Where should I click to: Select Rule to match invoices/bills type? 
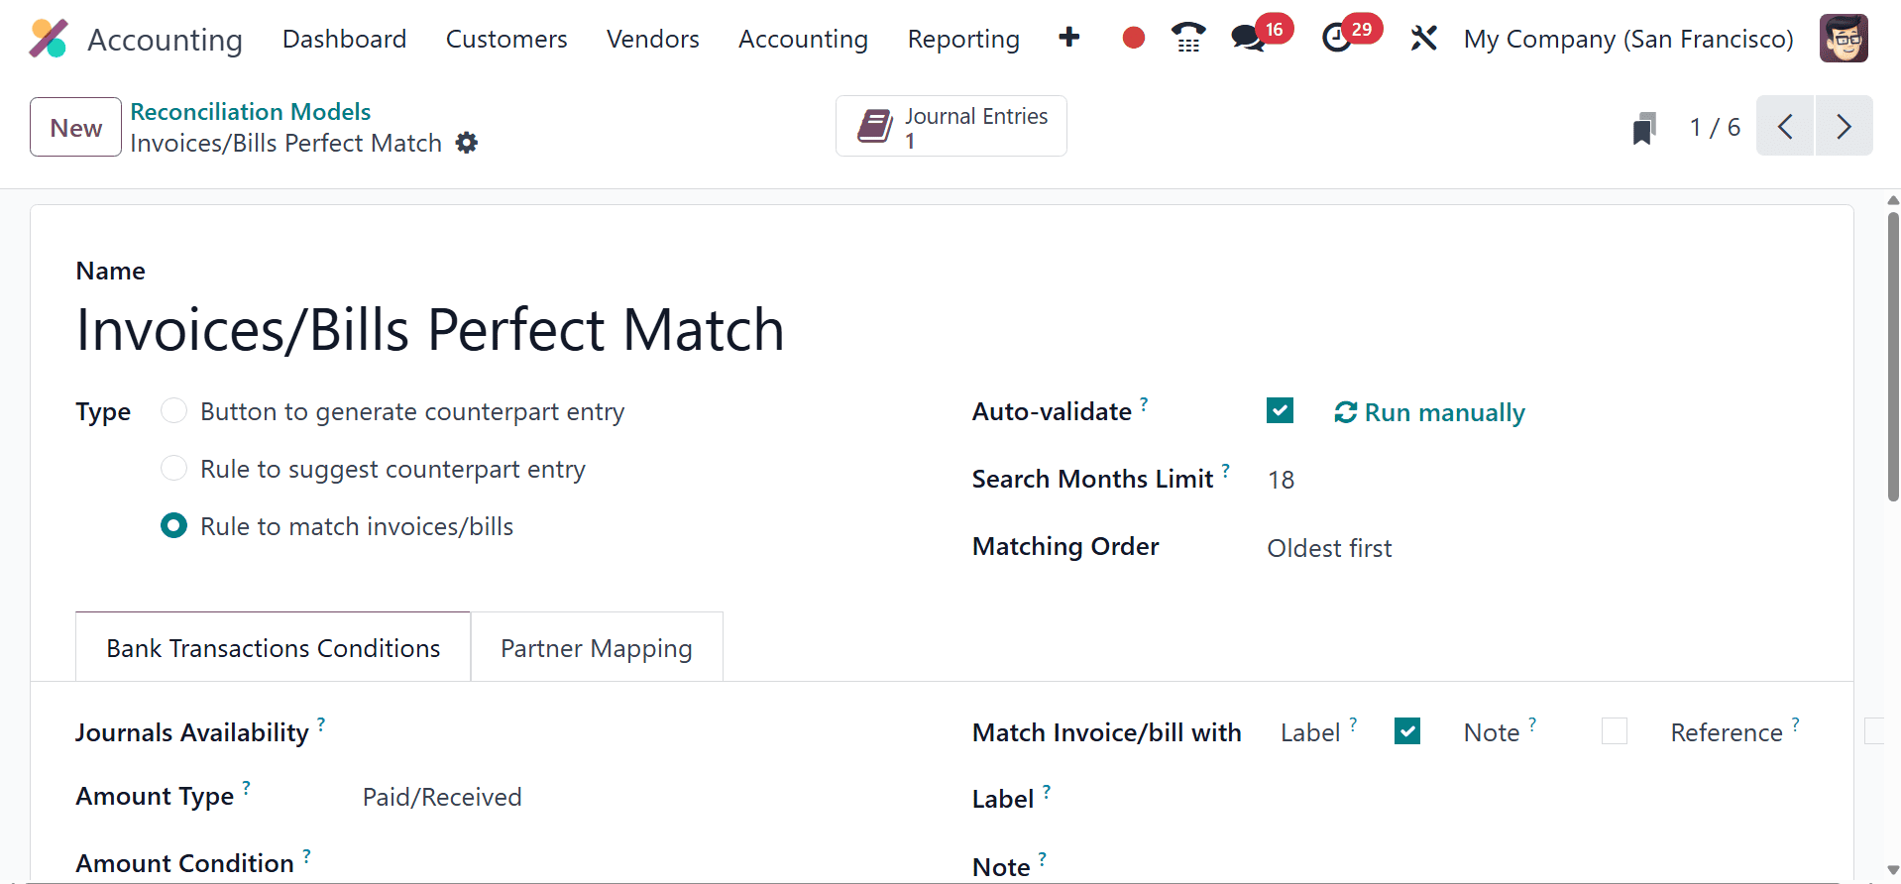click(x=173, y=525)
